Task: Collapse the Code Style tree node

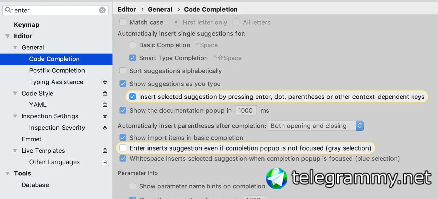Action: pos(15,94)
